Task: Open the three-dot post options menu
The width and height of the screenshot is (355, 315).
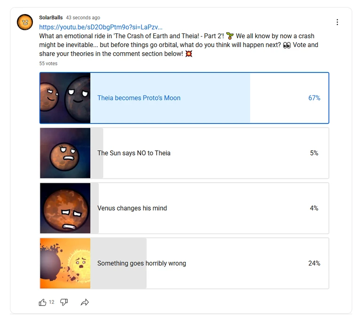Action: pos(337,22)
